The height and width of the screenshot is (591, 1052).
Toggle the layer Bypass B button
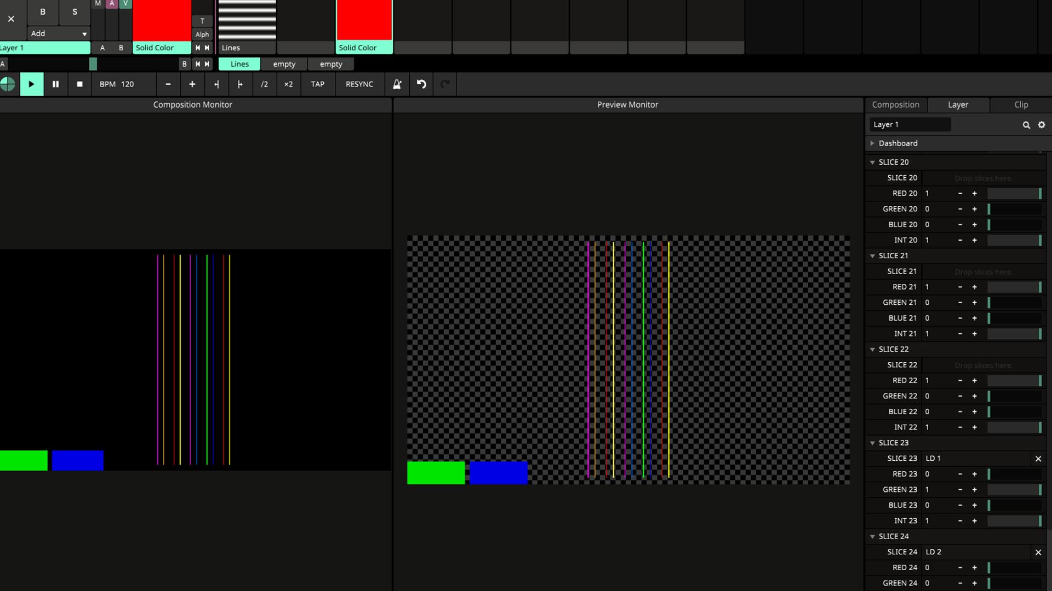point(43,12)
